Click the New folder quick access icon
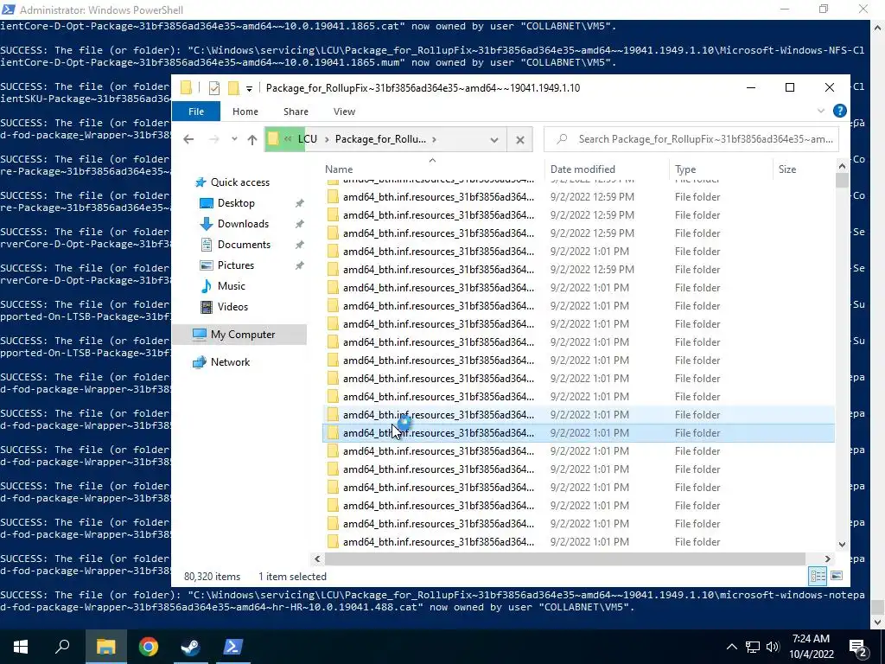 233,87
